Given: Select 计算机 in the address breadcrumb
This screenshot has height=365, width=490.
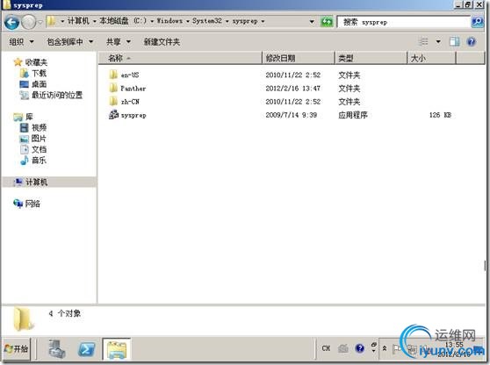Looking at the screenshot, I should 78,21.
